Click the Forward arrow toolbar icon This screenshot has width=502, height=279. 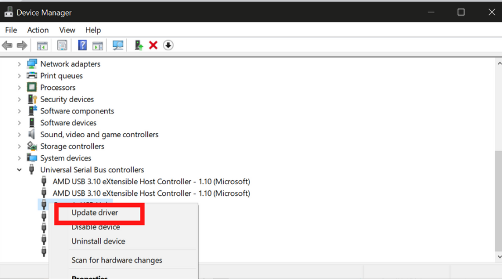tap(22, 45)
